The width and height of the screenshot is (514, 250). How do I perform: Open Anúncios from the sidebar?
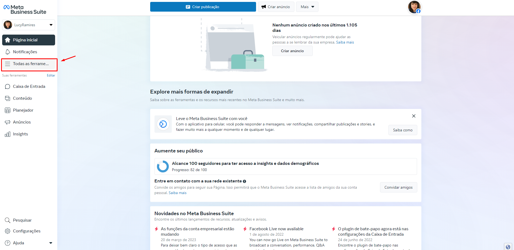click(29, 122)
